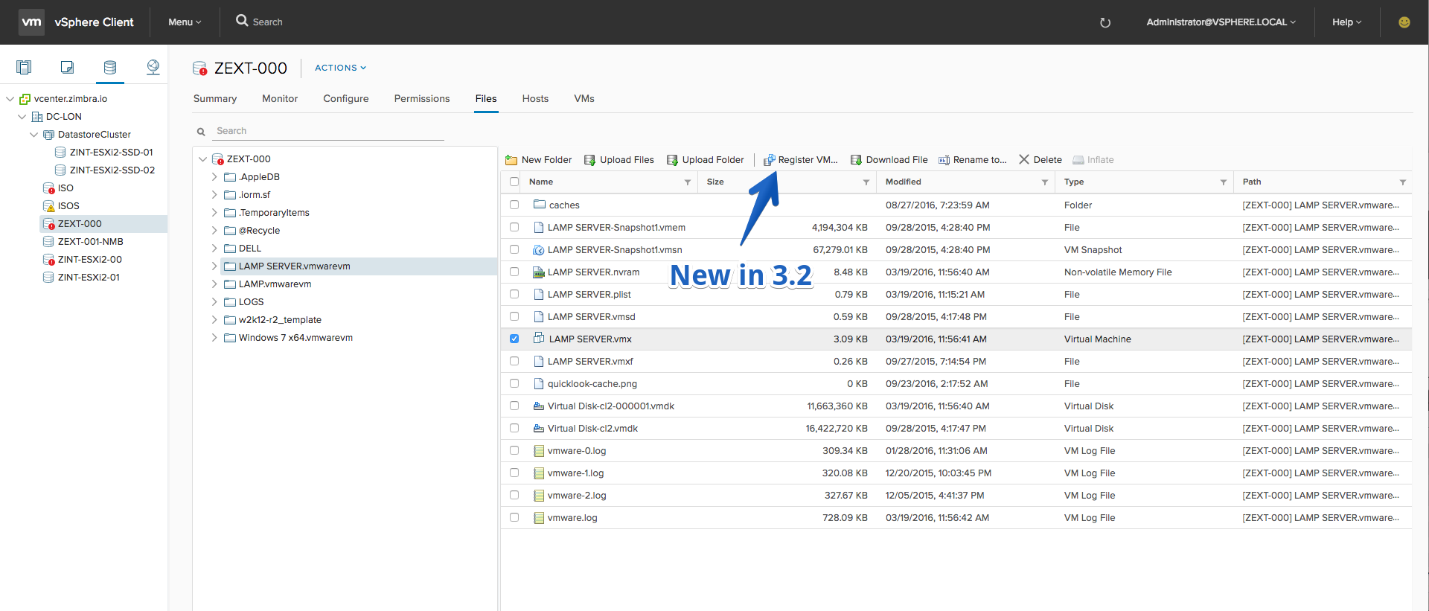Click the filter icon in Name column
Viewport: 1429px width, 611px height.
pyautogui.click(x=688, y=182)
